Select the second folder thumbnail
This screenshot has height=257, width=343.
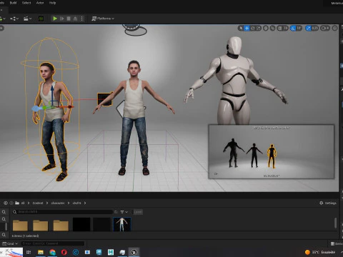(x=41, y=225)
